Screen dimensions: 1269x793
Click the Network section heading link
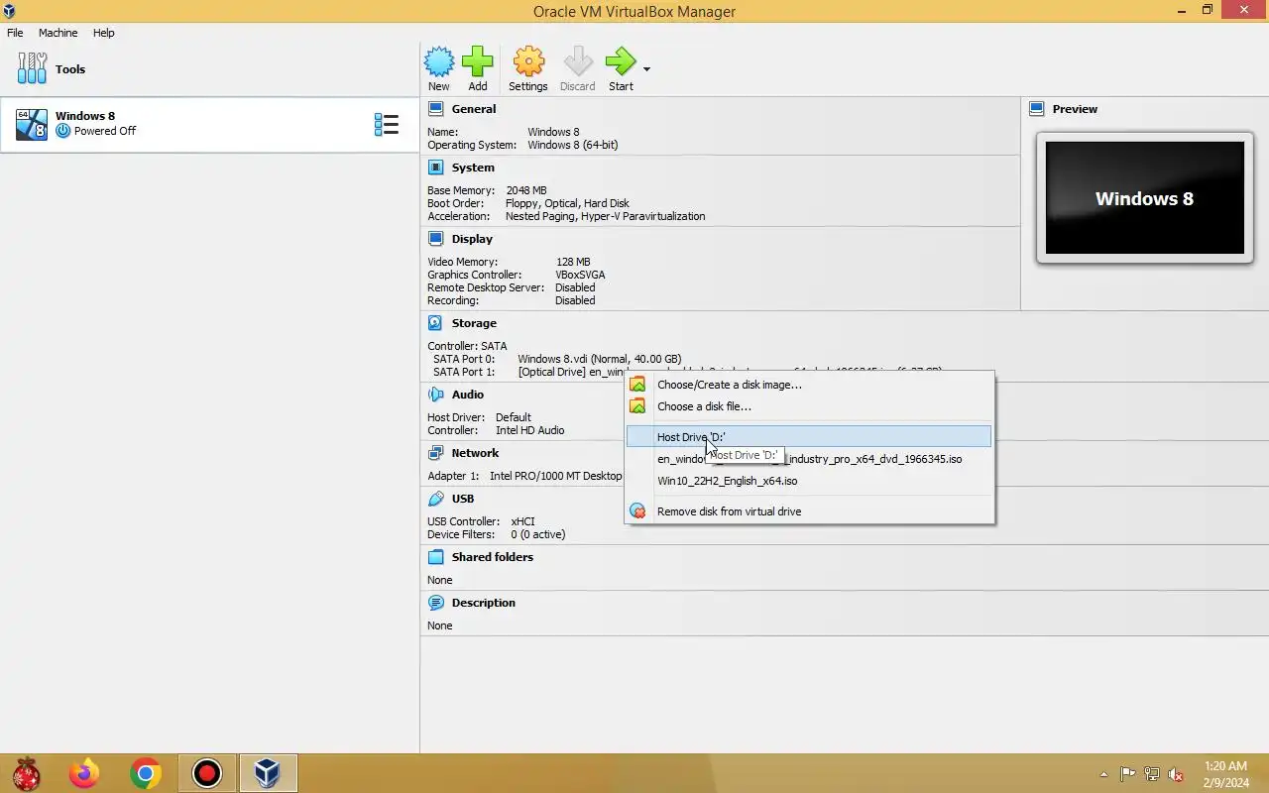[476, 453]
